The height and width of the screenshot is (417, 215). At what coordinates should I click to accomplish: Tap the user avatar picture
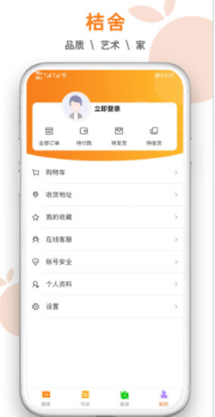point(76,106)
